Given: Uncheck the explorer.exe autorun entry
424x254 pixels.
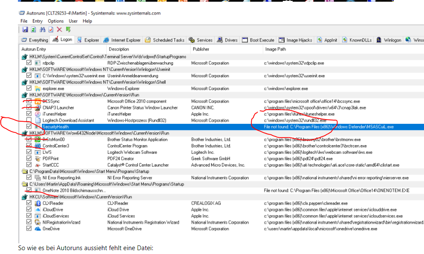Looking at the screenshot, I should click(29, 88).
